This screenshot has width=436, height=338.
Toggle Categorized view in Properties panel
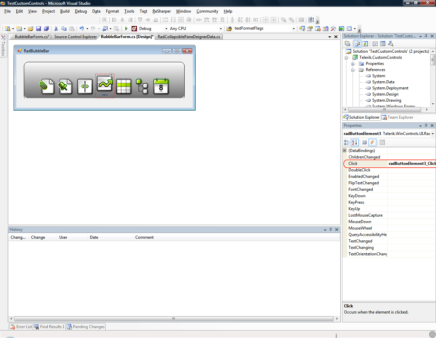click(347, 142)
